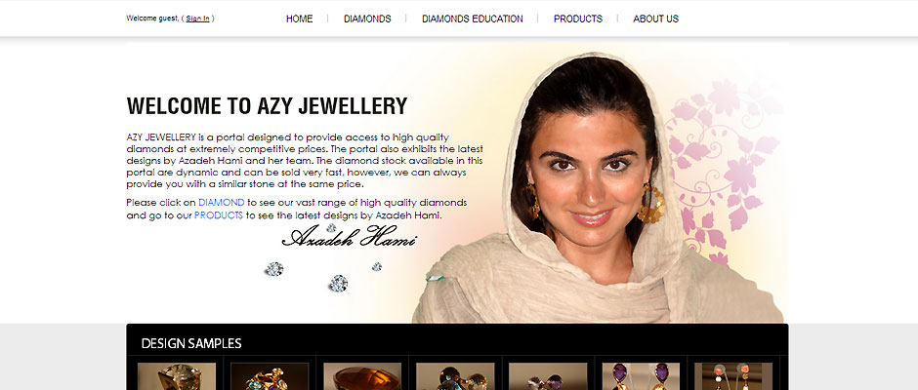Open the DIAMONDS menu item
Screen dimensions: 918x390
(x=367, y=19)
